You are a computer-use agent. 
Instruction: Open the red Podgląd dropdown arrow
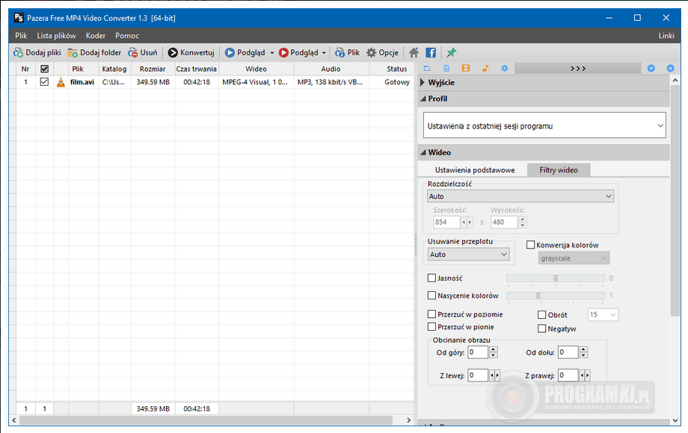[x=325, y=53]
